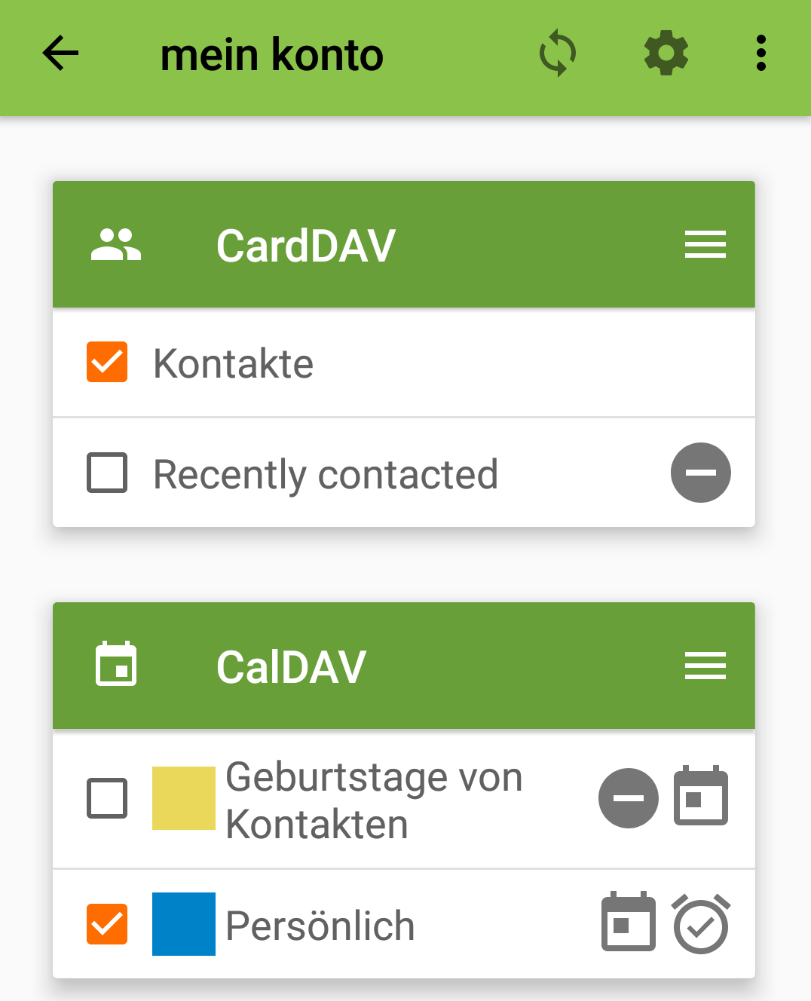The width and height of the screenshot is (811, 1001).
Task: Click read-only icon beside Recently contacted
Action: coord(701,473)
